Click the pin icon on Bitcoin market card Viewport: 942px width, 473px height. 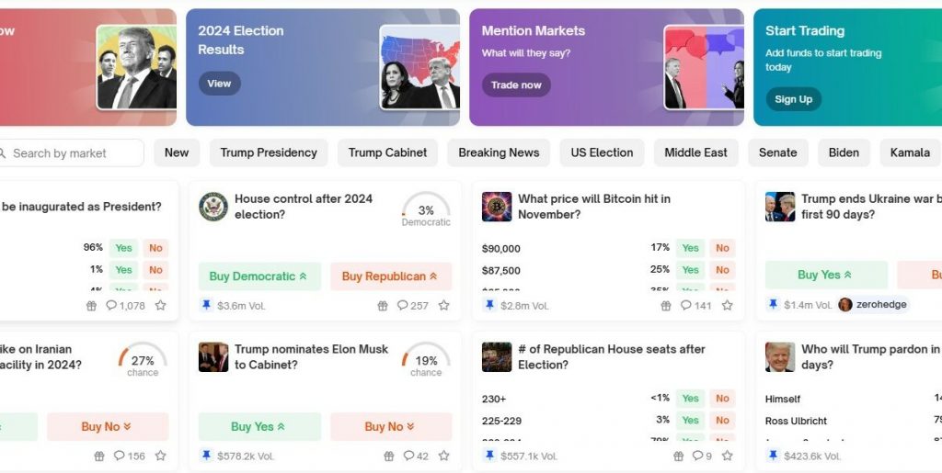[489, 305]
